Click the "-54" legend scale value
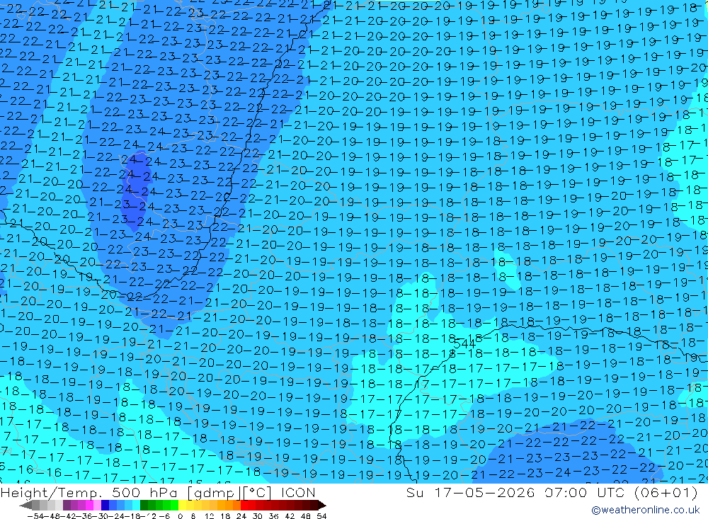Image resolution: width=708 pixels, height=519 pixels. pos(35,516)
